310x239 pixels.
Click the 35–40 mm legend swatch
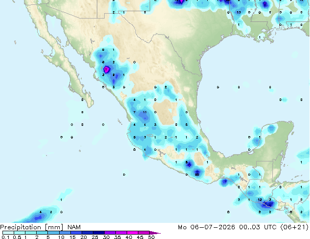click(121, 233)
